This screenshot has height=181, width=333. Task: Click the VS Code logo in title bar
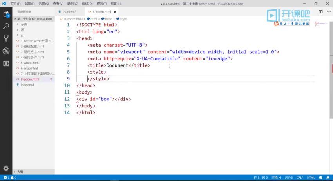coord(4,4)
